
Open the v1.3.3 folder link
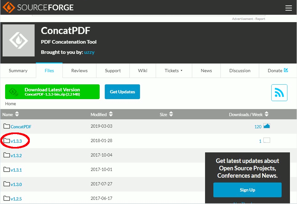coord(16,141)
